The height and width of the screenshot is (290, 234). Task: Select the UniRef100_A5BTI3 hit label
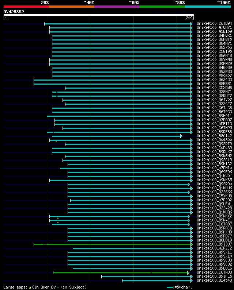coord(214,124)
